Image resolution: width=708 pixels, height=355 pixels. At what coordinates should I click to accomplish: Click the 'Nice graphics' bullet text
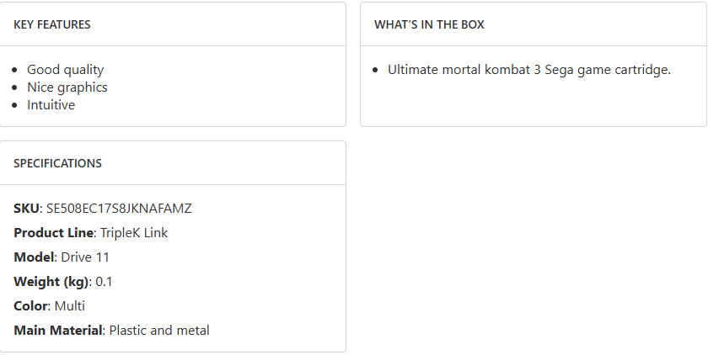(x=67, y=87)
